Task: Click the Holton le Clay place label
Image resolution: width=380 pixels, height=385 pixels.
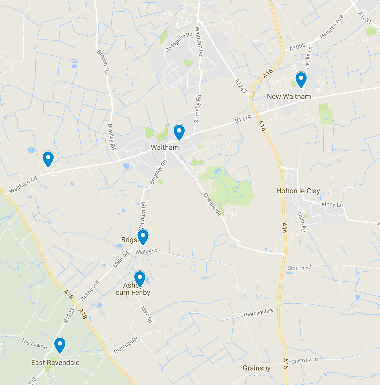Action: point(298,191)
